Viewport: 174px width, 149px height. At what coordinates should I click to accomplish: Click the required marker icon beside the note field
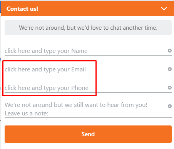point(170,106)
